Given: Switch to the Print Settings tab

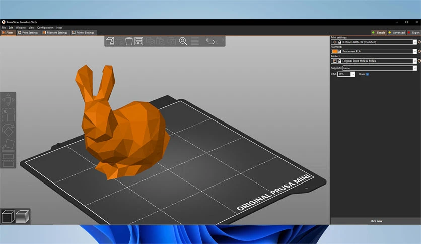Looking at the screenshot, I should [x=28, y=32].
